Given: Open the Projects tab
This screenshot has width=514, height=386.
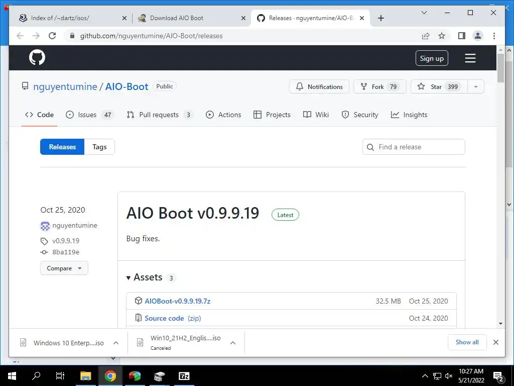Looking at the screenshot, I should pyautogui.click(x=272, y=115).
